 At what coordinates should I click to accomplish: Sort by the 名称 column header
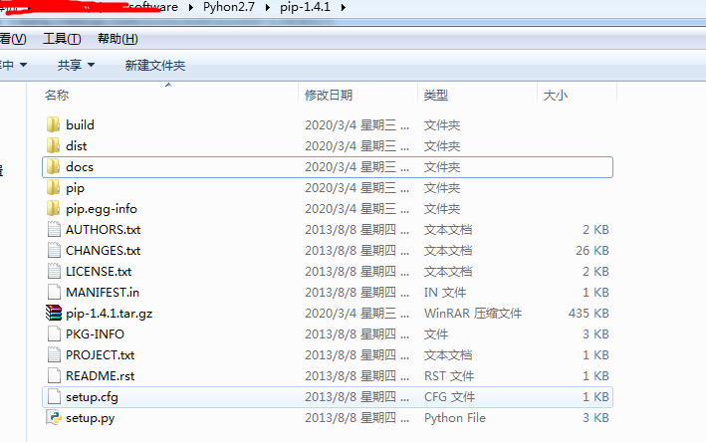57,96
